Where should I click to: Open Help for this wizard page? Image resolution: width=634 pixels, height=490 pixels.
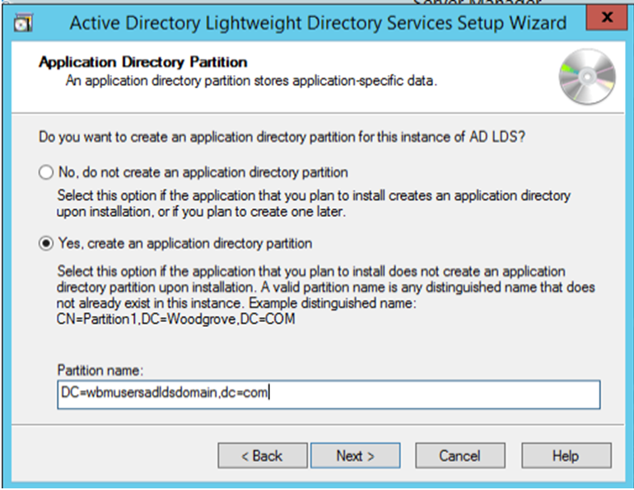click(566, 455)
